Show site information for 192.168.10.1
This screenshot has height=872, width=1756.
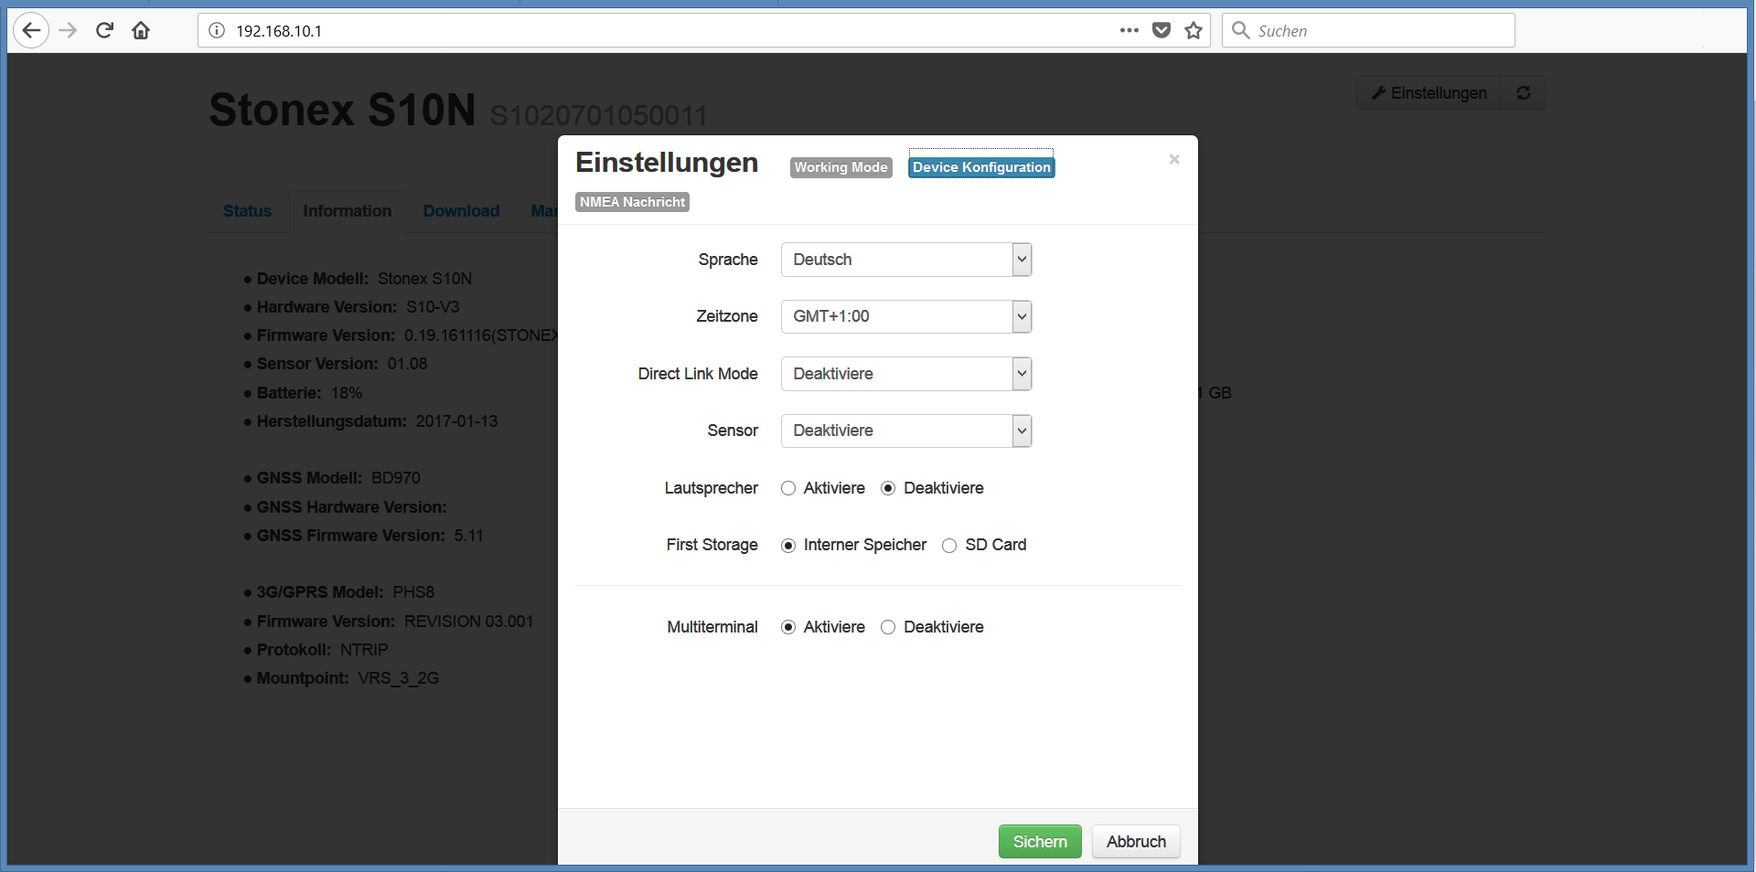217,30
